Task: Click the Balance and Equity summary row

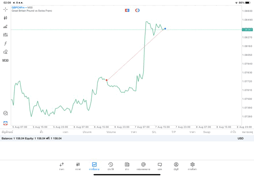Action: click(32, 139)
